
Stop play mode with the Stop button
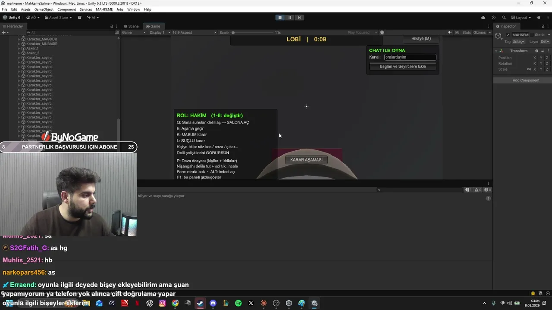tap(280, 18)
